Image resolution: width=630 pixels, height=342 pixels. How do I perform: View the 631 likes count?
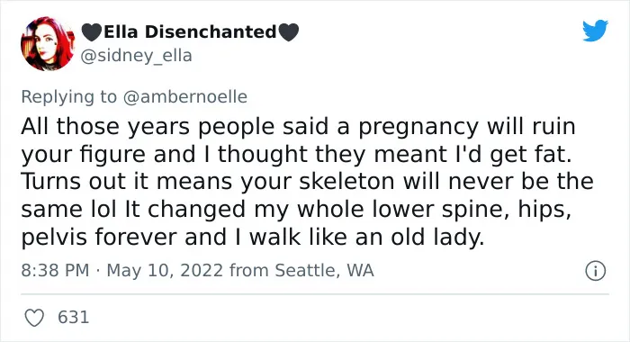(x=73, y=317)
